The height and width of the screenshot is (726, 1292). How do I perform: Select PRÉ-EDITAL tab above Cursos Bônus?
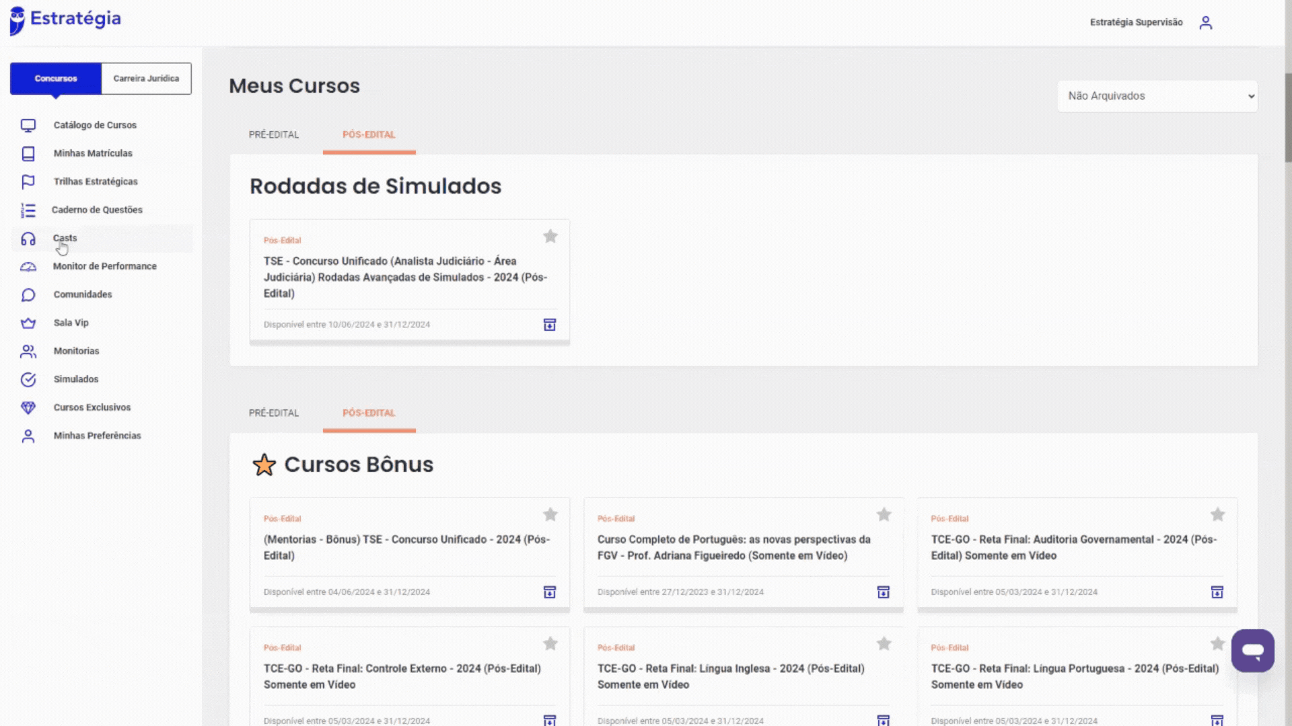(274, 413)
